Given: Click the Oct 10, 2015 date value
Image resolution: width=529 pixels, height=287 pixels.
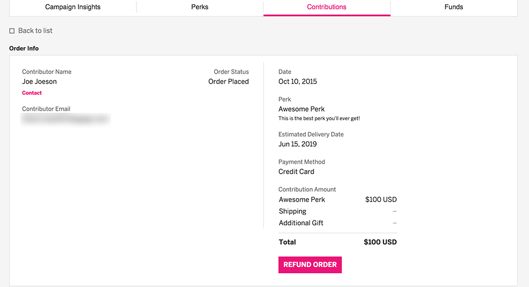Looking at the screenshot, I should click(297, 82).
